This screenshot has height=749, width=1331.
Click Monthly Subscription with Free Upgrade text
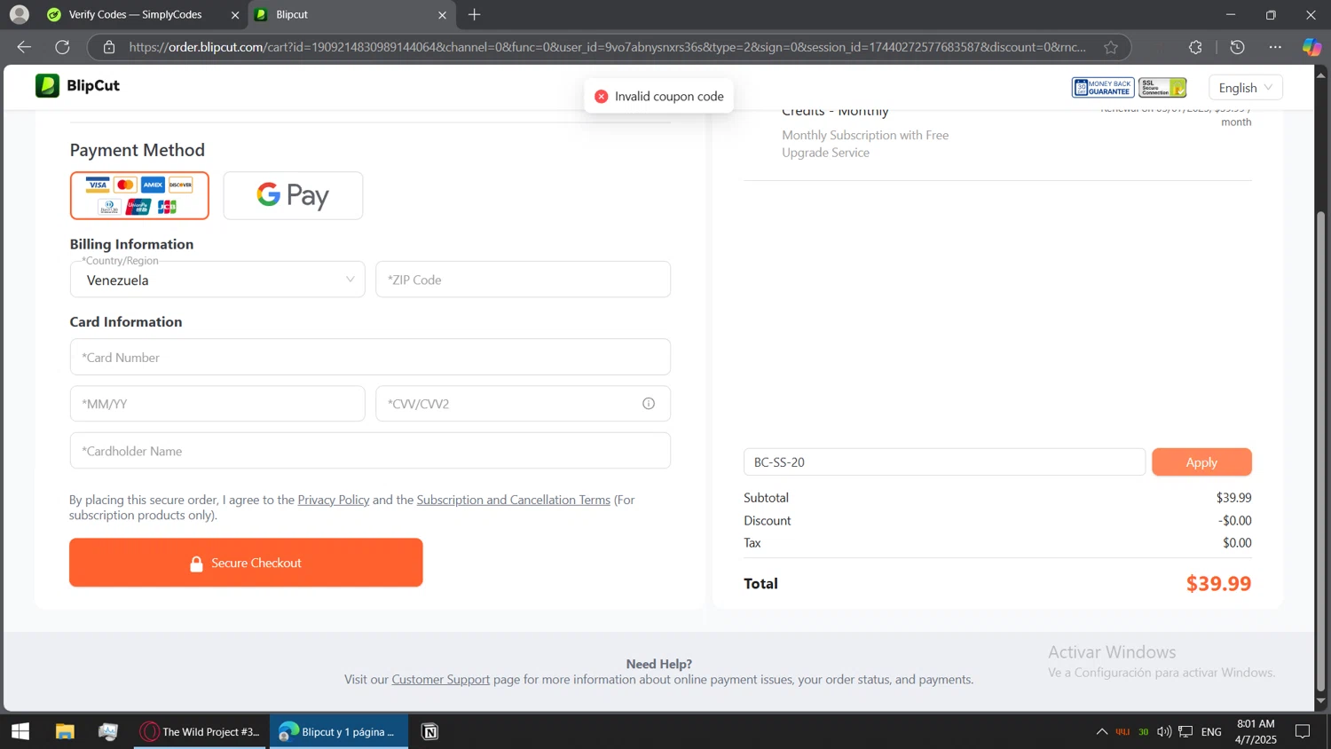point(865,144)
